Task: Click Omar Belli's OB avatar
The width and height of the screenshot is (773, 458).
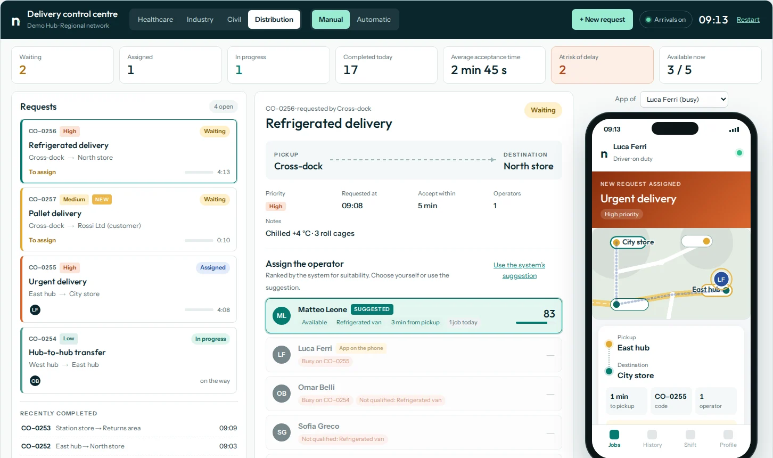Action: (x=282, y=394)
